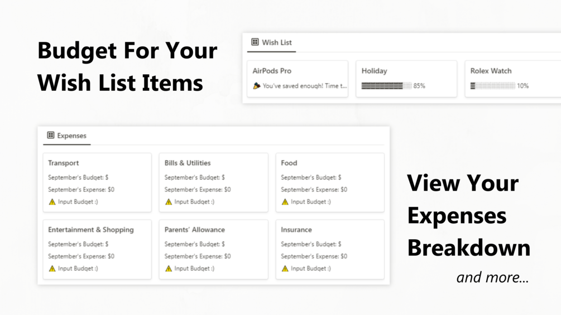Click the Expenses gallery view icon
The height and width of the screenshot is (315, 561).
51,135
